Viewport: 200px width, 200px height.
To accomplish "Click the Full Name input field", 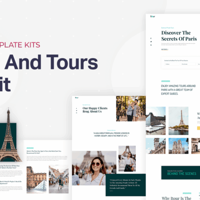I will (172, 64).
